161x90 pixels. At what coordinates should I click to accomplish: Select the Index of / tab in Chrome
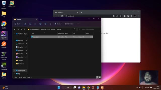(x=66, y=12)
